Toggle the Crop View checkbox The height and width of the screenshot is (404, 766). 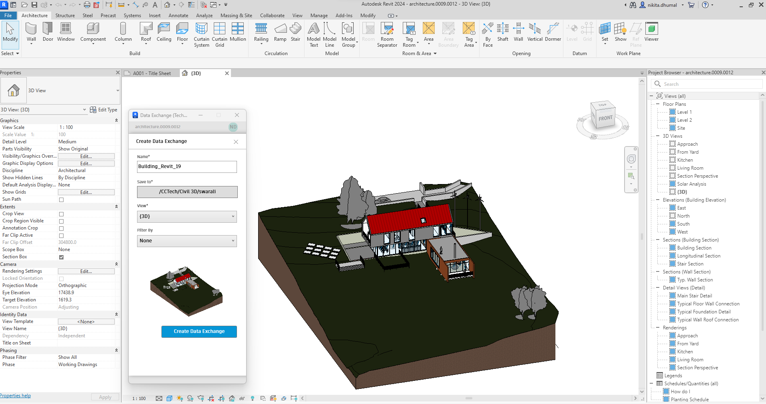tap(61, 214)
